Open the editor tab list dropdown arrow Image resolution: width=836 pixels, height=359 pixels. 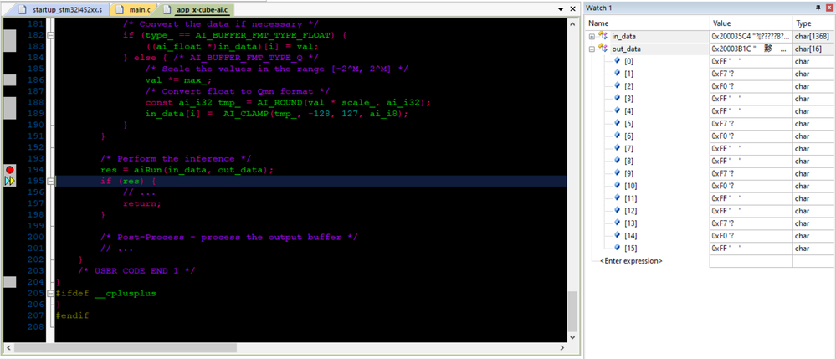click(x=561, y=9)
